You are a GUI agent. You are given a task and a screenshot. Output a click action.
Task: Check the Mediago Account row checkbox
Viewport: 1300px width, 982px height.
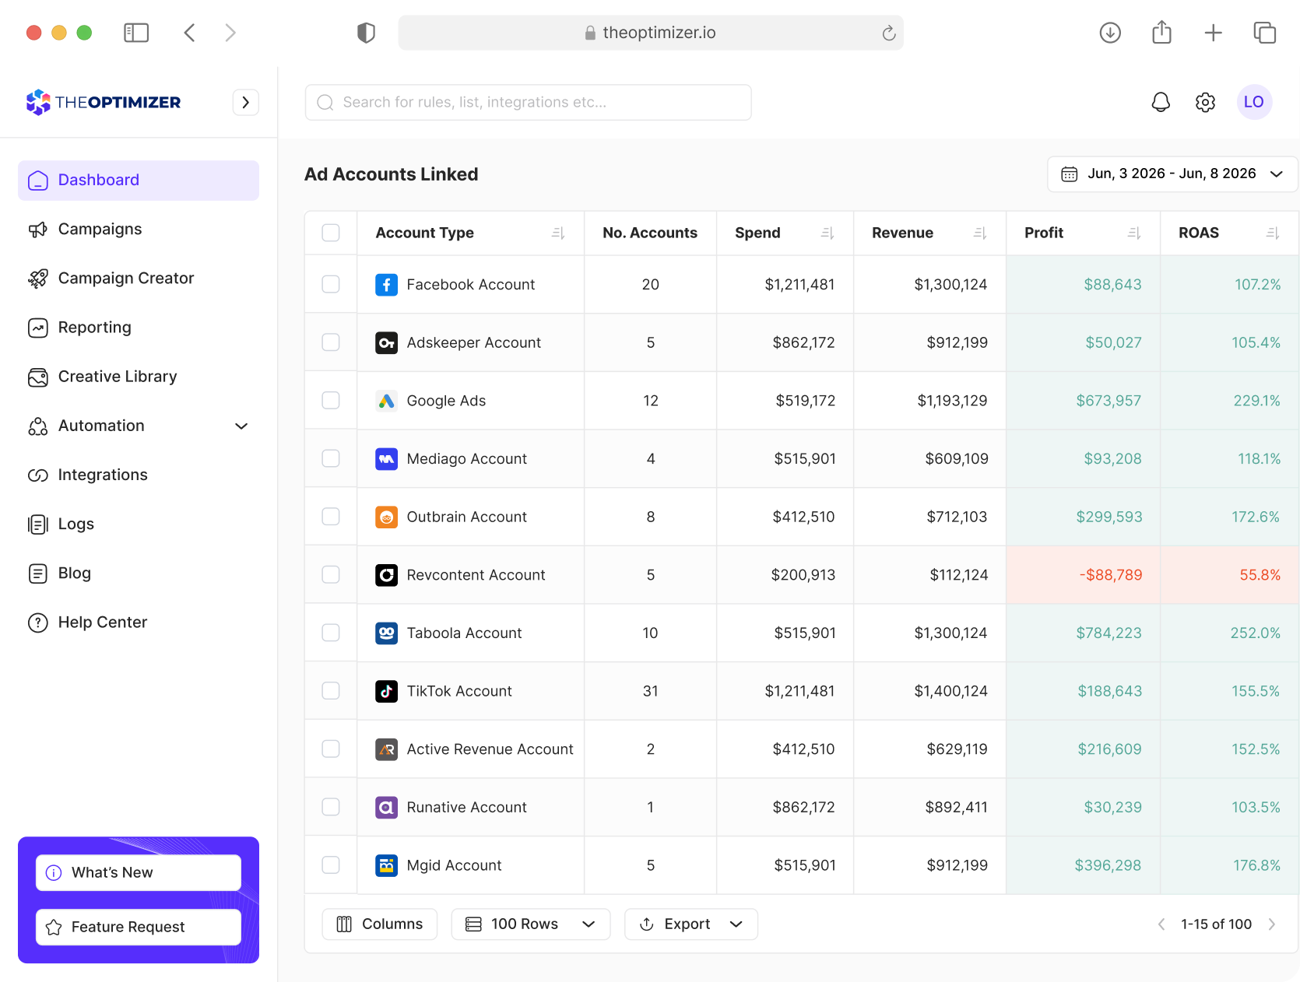(x=331, y=459)
